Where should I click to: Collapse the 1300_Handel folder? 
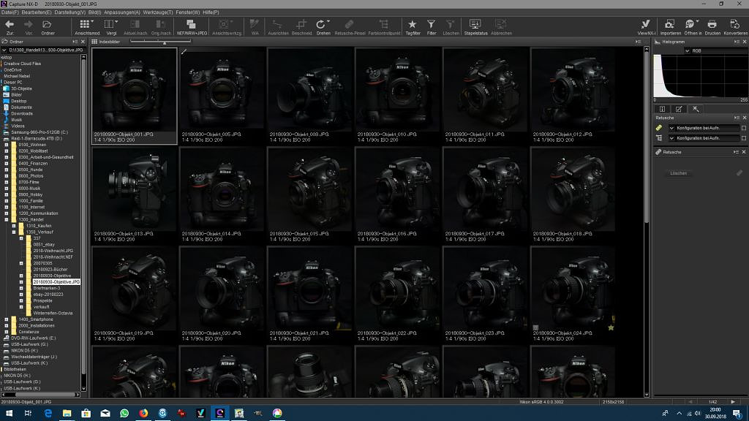pyautogui.click(x=7, y=219)
